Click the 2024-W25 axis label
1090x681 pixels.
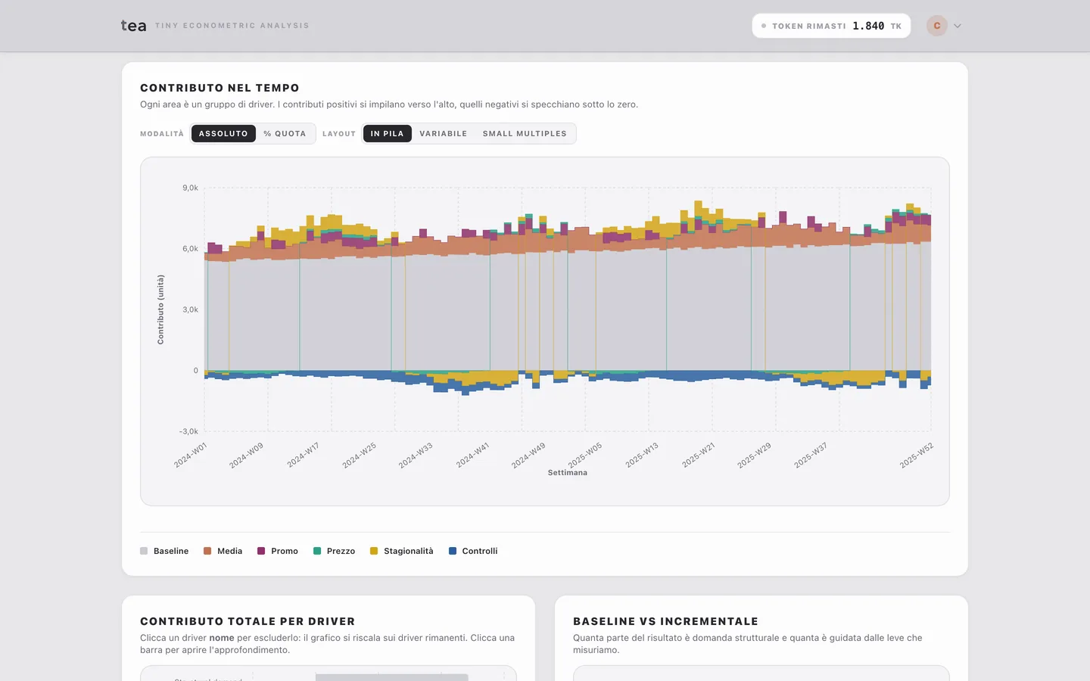(360, 455)
